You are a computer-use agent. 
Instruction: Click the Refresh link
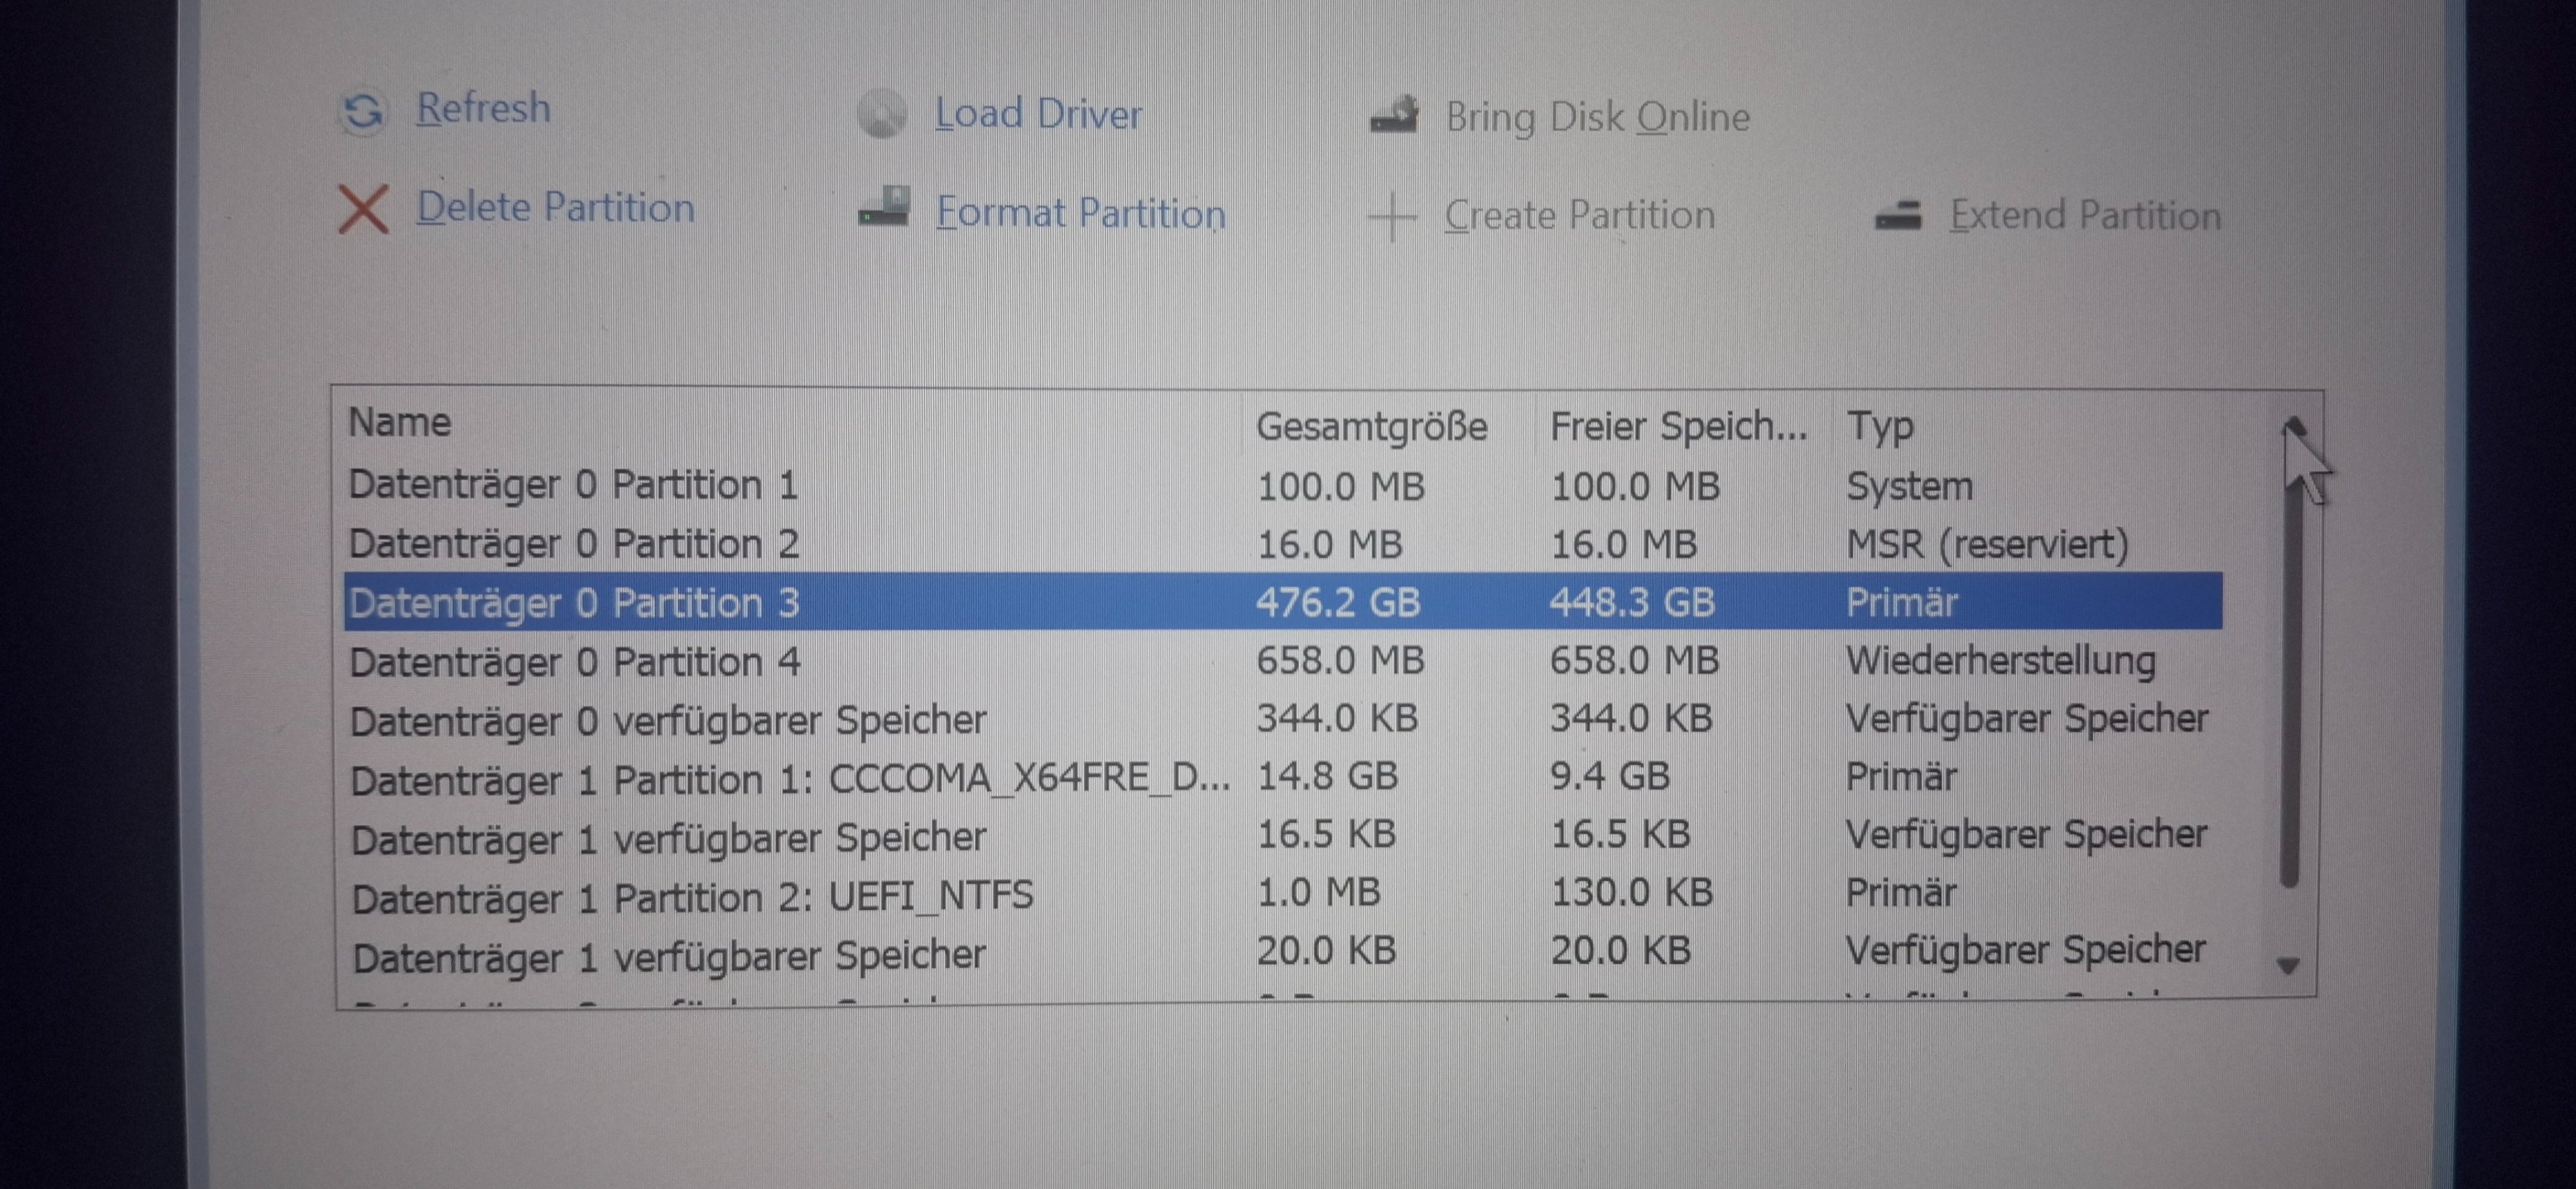483,108
